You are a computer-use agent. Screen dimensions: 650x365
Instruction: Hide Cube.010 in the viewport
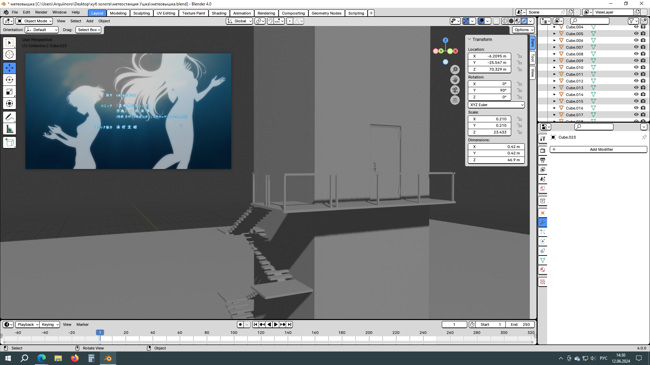click(x=636, y=67)
